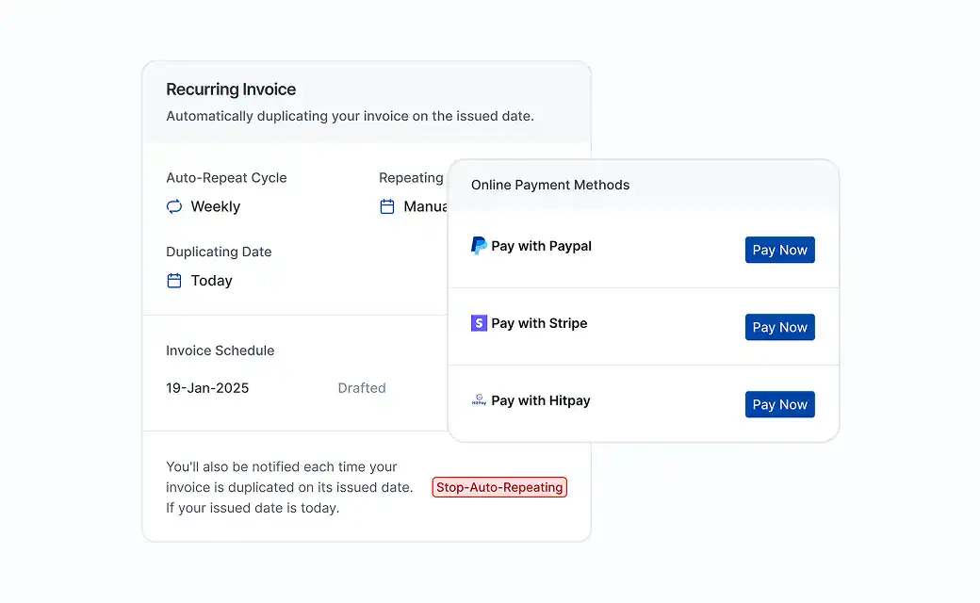Open the Weekly auto-repeat cycle selector
The image size is (980, 603).
pyautogui.click(x=215, y=206)
